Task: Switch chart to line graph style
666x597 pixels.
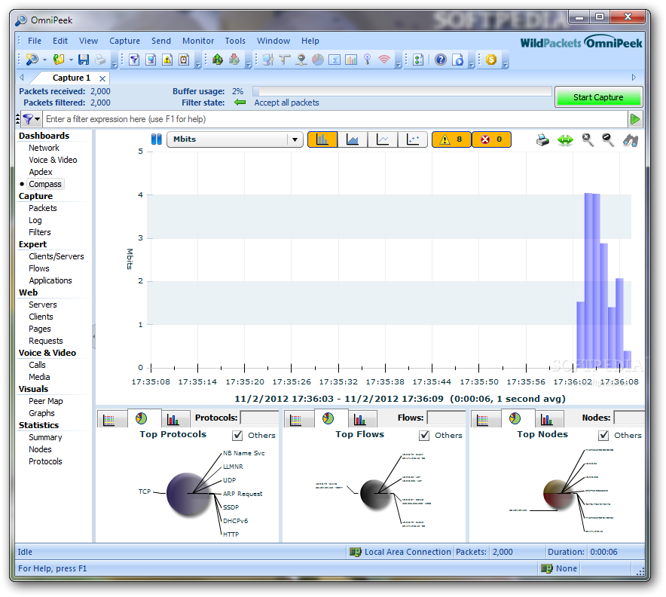Action: pyautogui.click(x=383, y=139)
